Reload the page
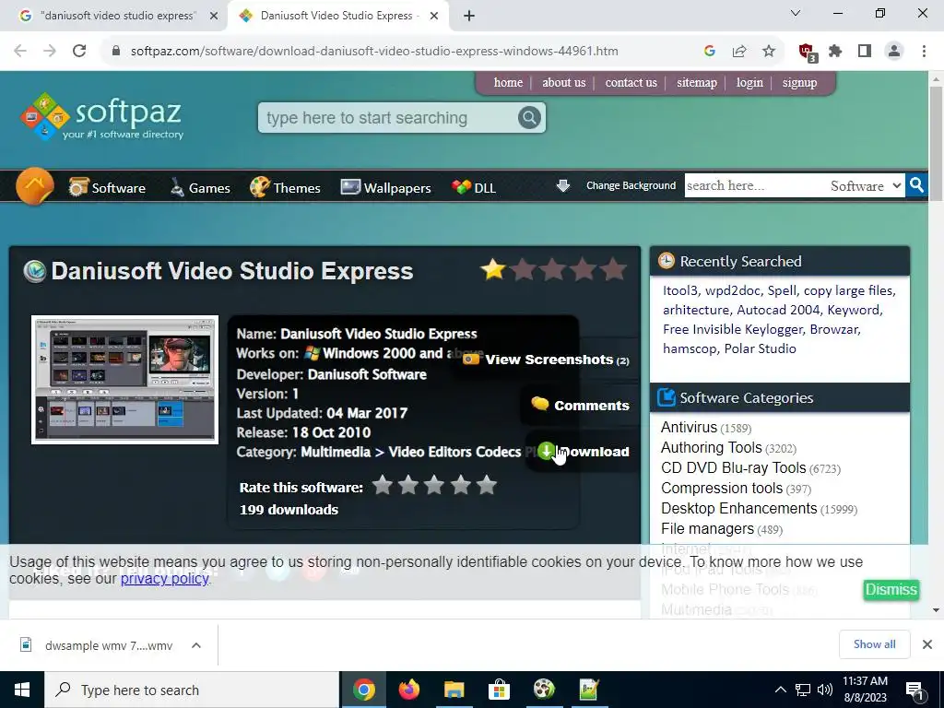944x708 pixels. tap(79, 52)
